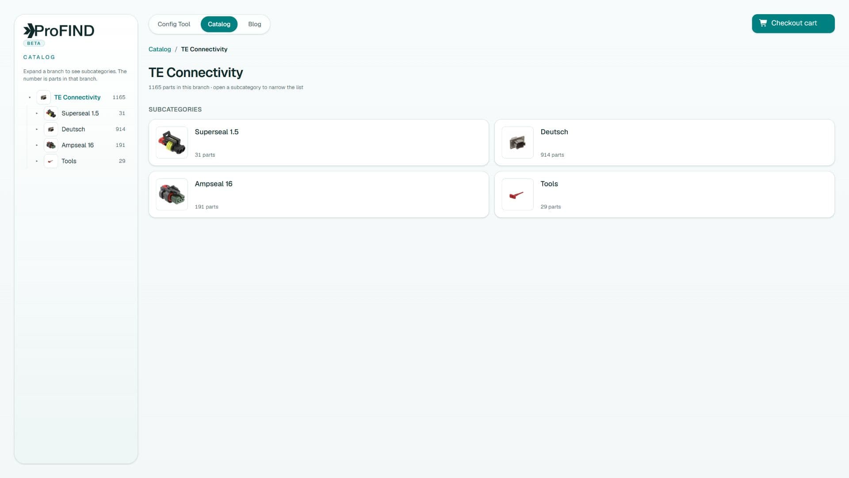Viewport: 849px width, 478px height.
Task: Click Superseal 1.5 connector icon in sidebar
Action: pos(51,113)
